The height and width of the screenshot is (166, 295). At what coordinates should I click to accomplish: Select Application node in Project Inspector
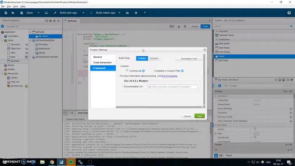click(x=10, y=32)
